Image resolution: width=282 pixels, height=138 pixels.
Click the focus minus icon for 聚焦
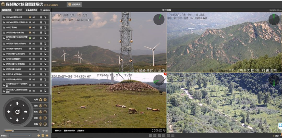point(45,112)
